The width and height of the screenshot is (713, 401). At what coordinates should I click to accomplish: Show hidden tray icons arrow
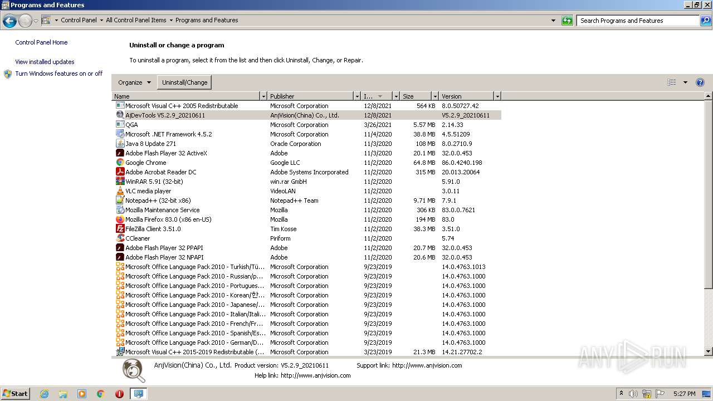pyautogui.click(x=621, y=394)
